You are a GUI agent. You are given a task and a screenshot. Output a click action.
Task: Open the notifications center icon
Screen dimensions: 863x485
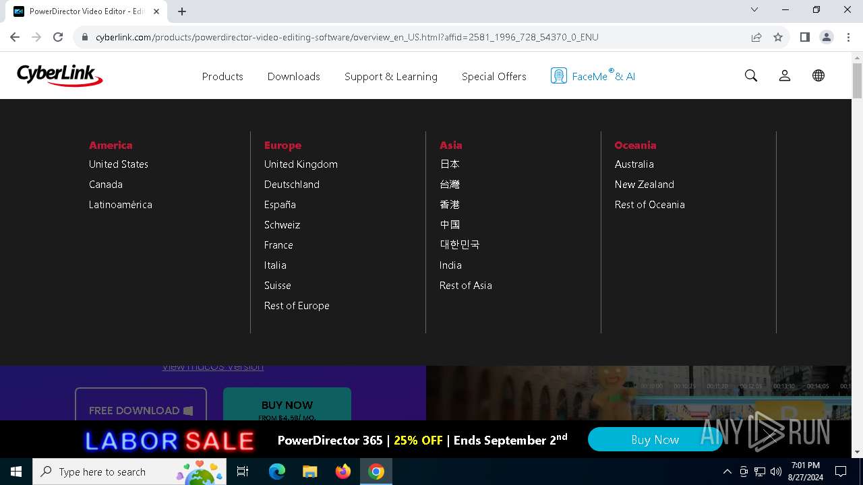[841, 472]
